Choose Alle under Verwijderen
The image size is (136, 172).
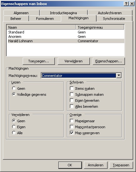point(14,133)
